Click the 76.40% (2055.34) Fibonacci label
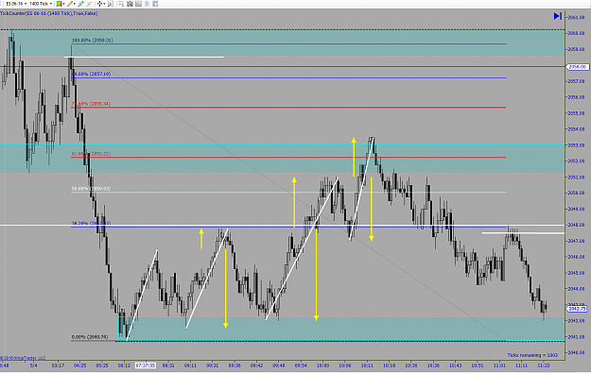 click(x=91, y=104)
